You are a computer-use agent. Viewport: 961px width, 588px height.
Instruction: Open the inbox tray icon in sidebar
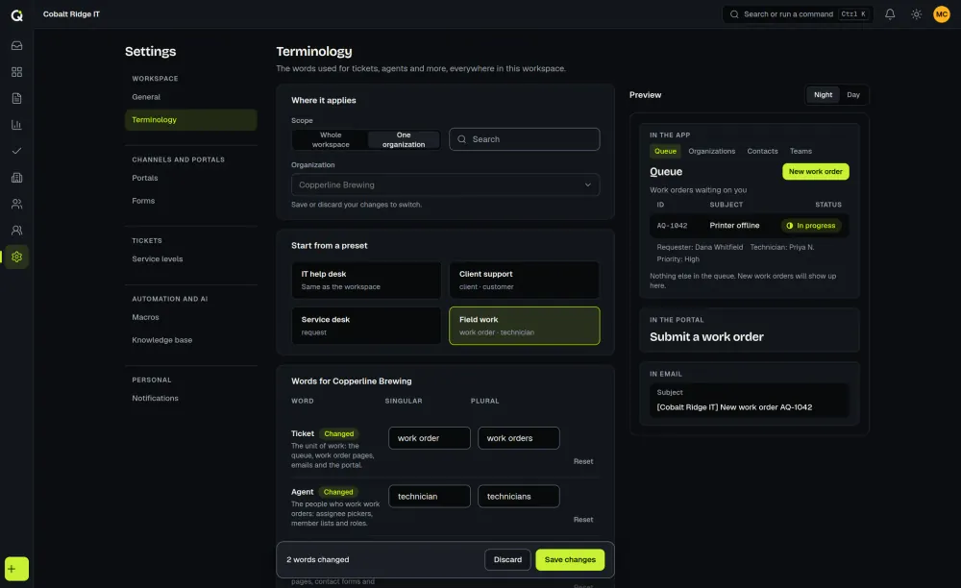(x=16, y=46)
